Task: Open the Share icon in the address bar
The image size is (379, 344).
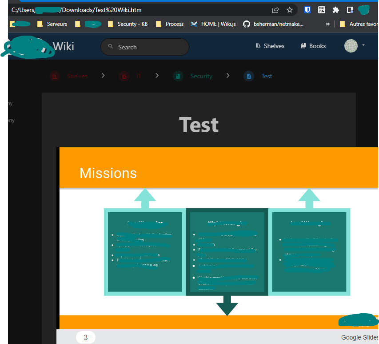Action: pyautogui.click(x=275, y=9)
